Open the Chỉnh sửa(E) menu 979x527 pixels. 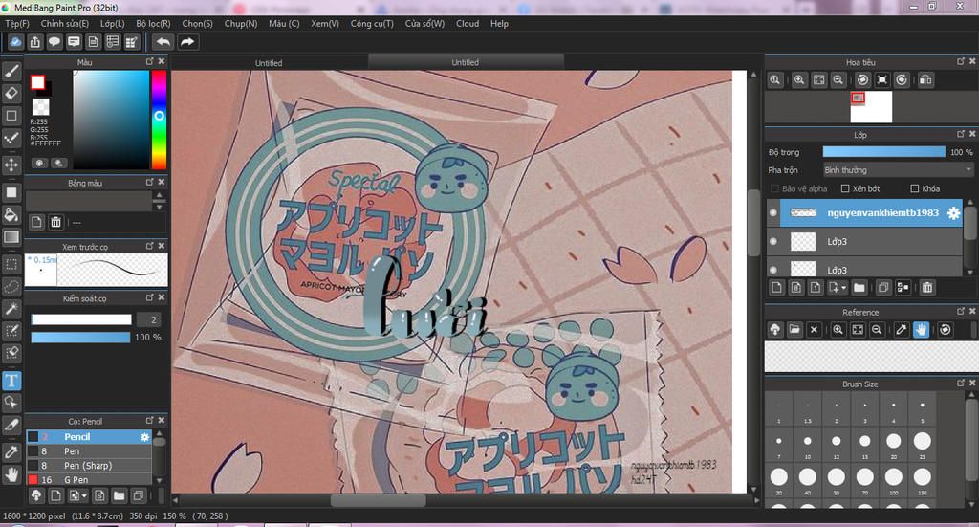64,24
